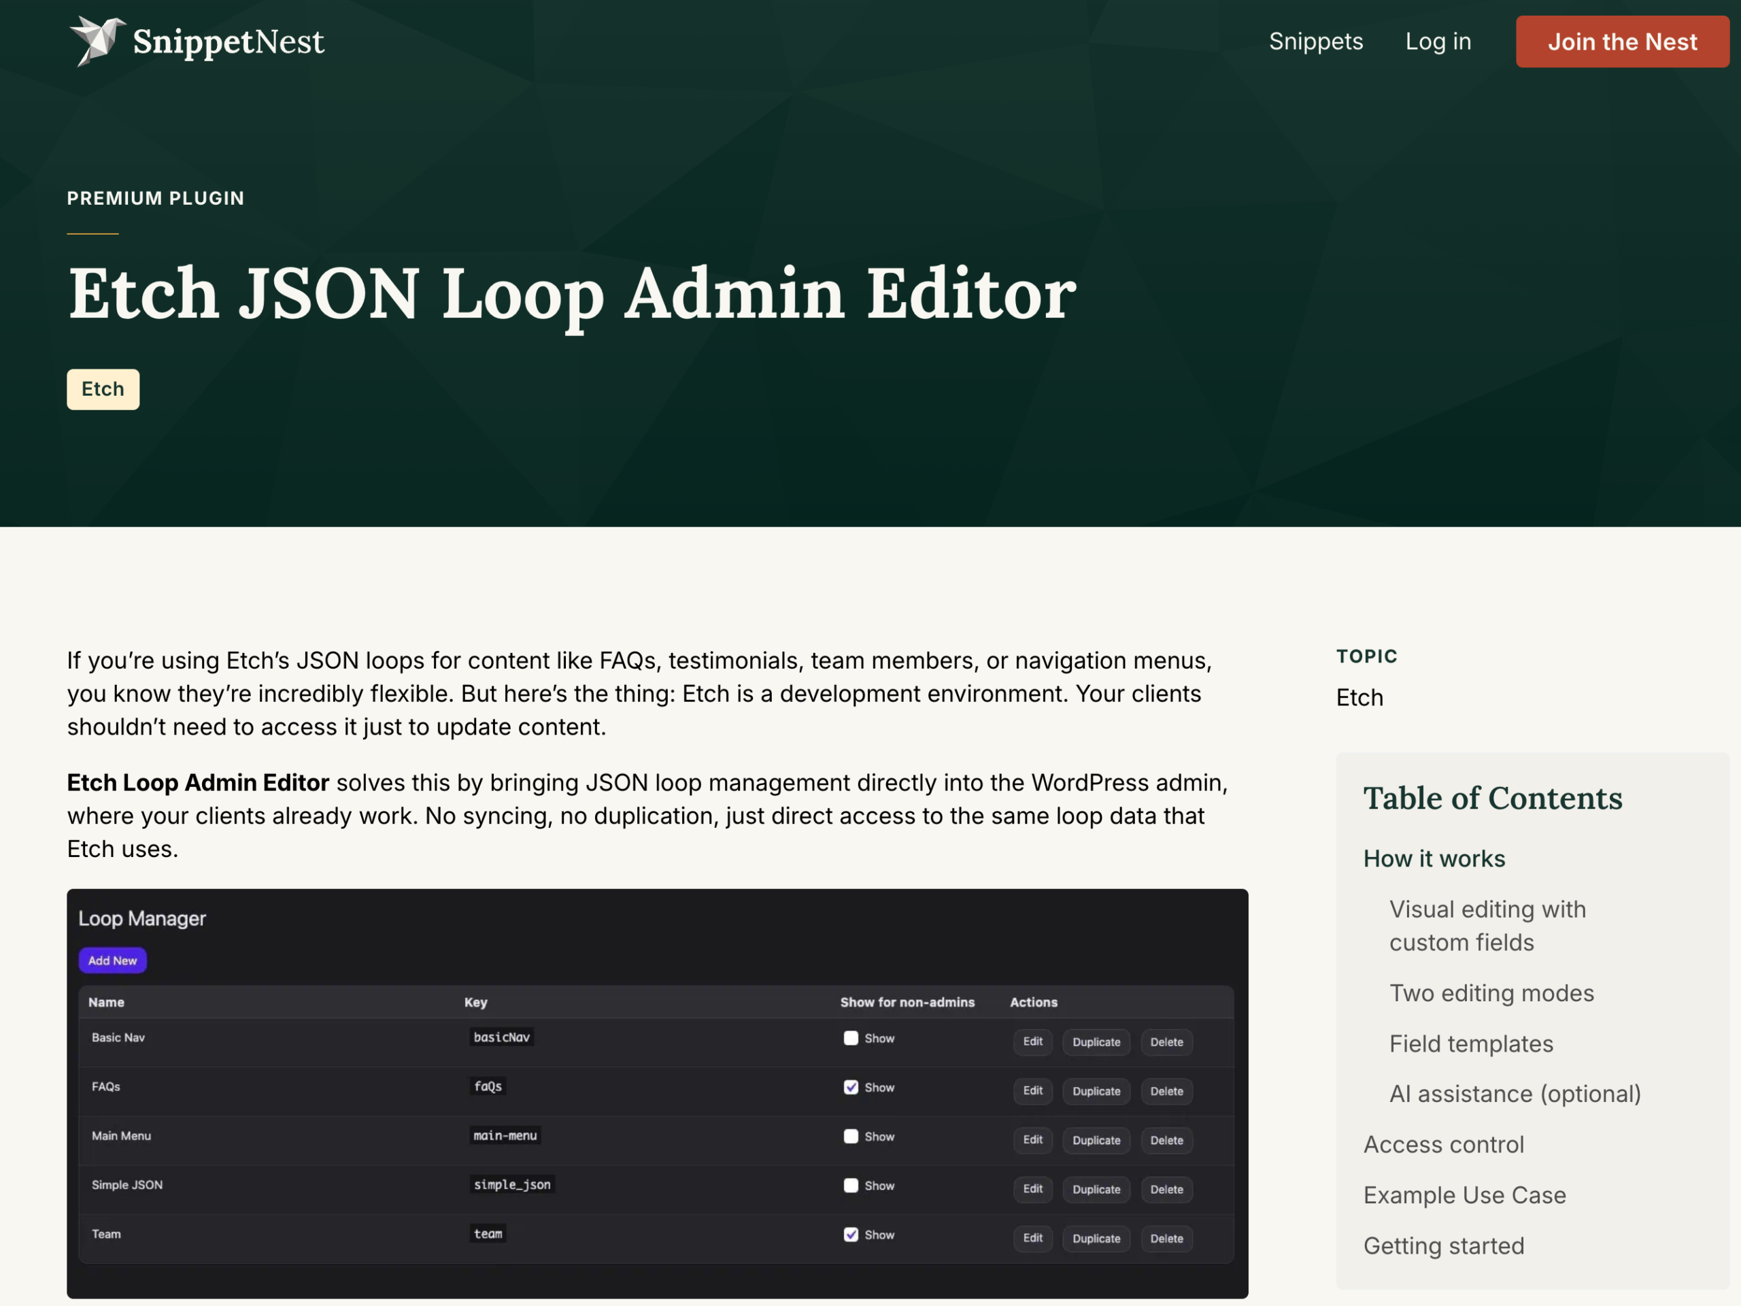Open the Example Use Case section
Screen dimensions: 1741x1306
tap(1464, 1195)
